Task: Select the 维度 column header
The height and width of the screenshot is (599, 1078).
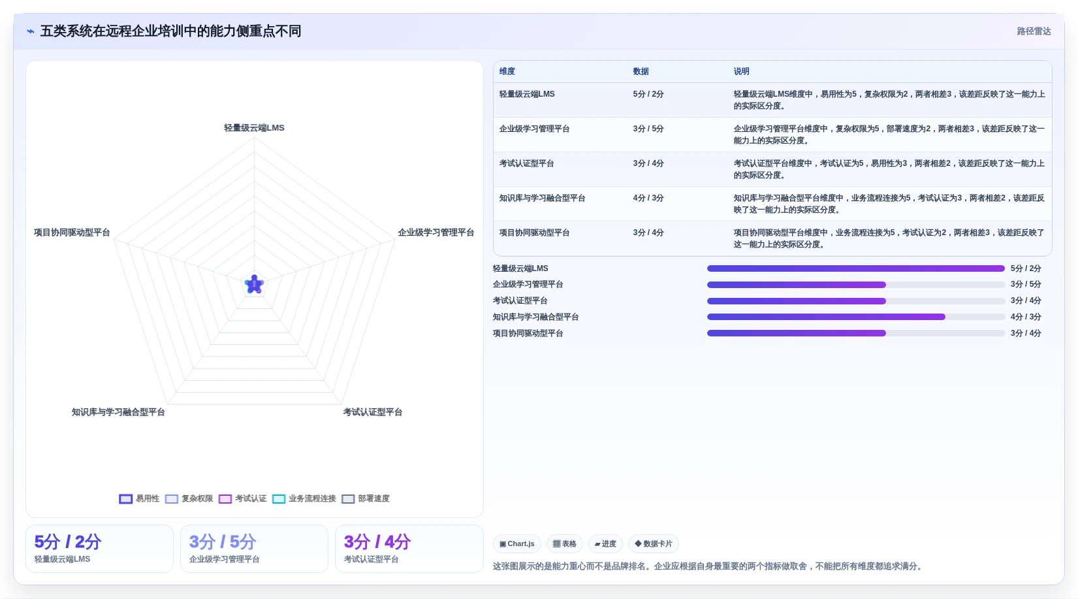Action: [x=507, y=71]
